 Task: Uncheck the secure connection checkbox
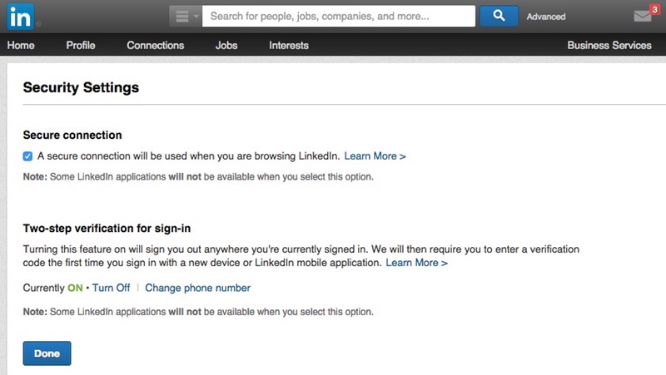pyautogui.click(x=28, y=155)
